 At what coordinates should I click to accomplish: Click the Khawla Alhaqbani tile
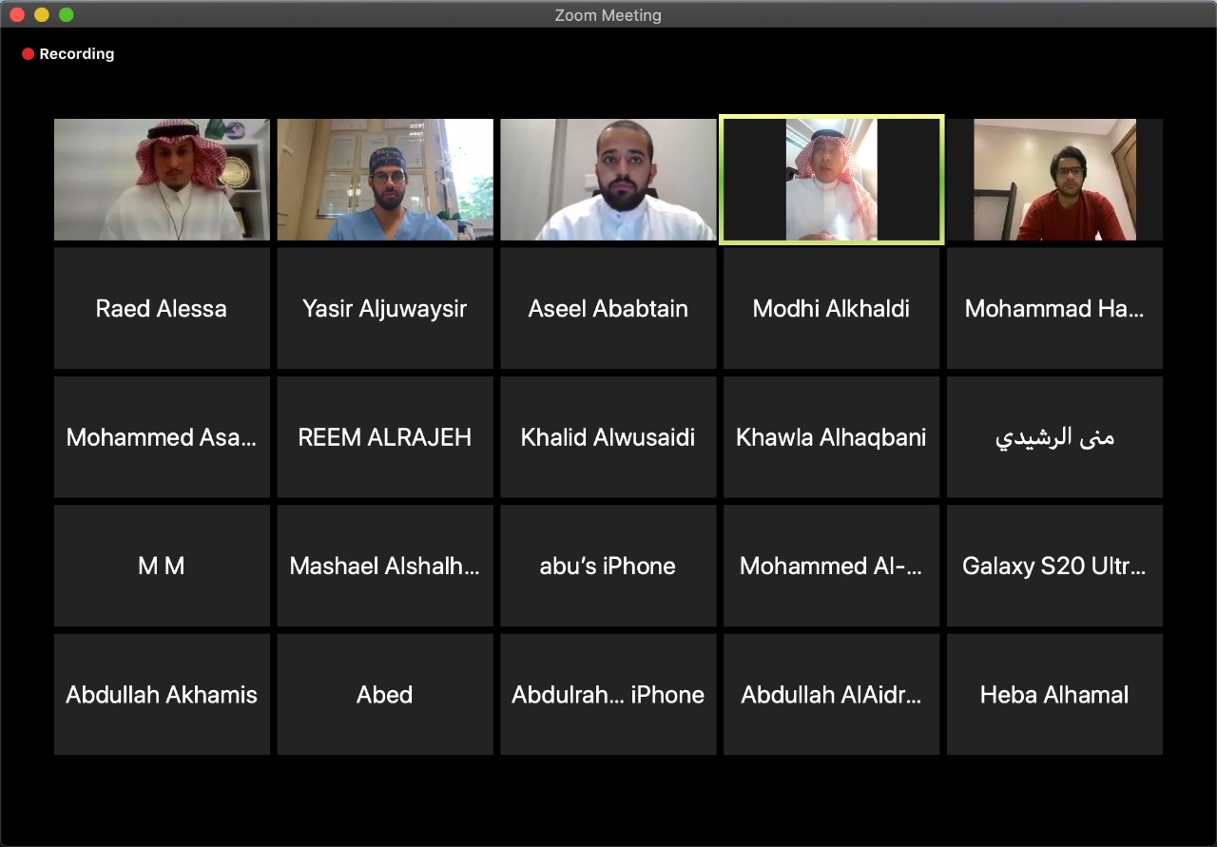831,437
